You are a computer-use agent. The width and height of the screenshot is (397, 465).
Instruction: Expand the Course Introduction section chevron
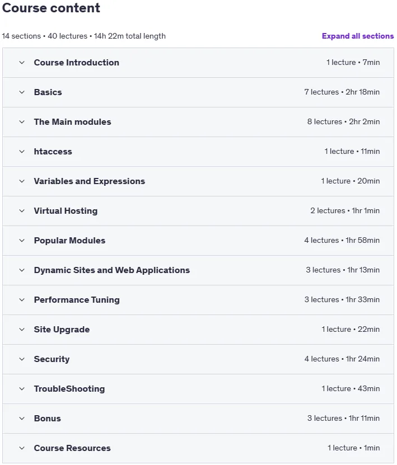coord(22,63)
